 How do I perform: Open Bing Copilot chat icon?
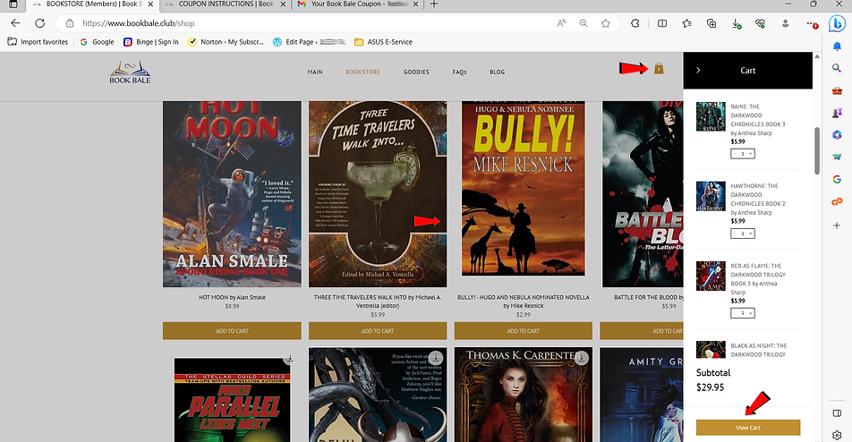(x=837, y=23)
